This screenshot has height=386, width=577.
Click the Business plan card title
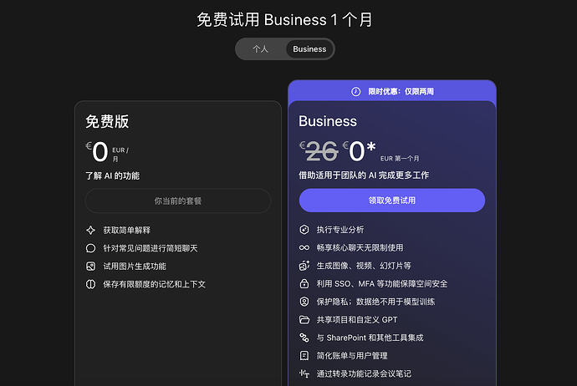[328, 121]
